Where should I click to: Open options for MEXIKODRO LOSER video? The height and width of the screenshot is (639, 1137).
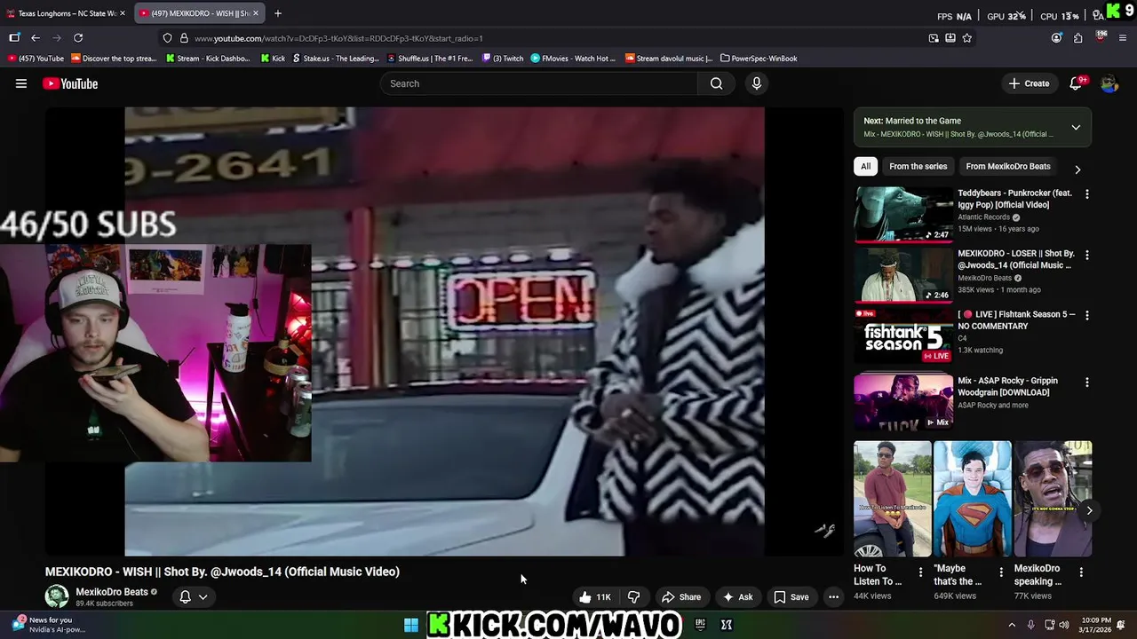1086,255
